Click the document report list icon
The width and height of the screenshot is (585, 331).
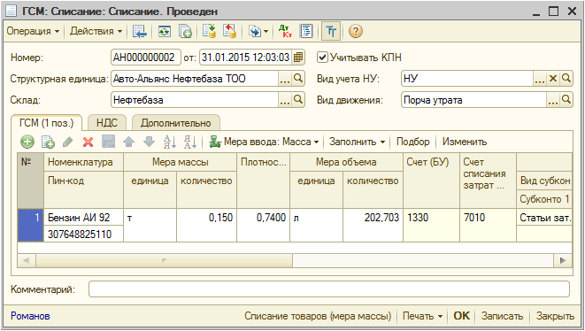tap(306, 31)
